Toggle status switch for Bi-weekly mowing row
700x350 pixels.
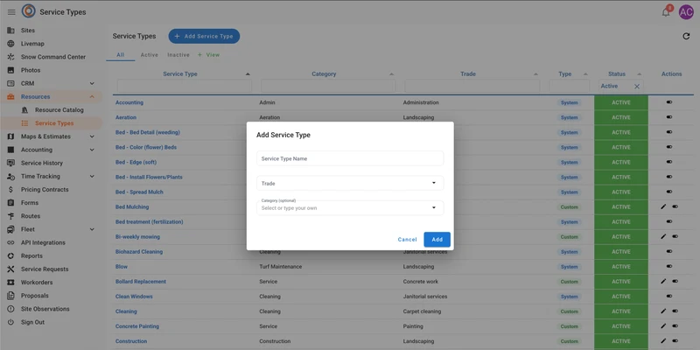[675, 236]
